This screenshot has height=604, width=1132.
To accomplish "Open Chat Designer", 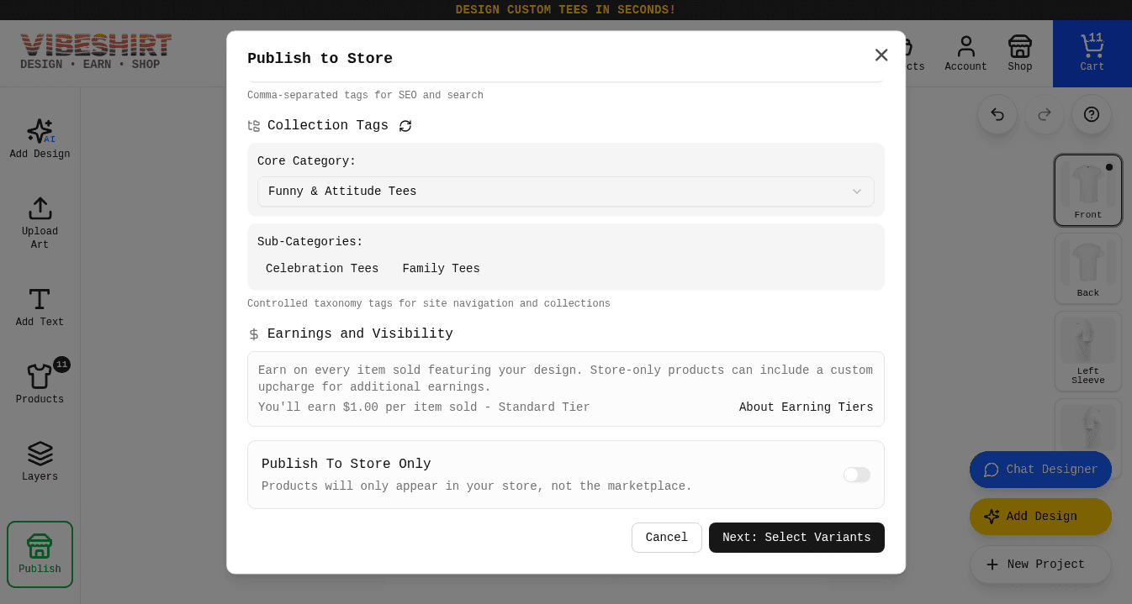I will coord(1040,470).
